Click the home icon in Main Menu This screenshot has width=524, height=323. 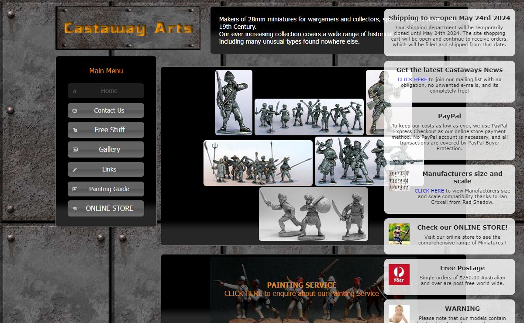click(x=75, y=91)
